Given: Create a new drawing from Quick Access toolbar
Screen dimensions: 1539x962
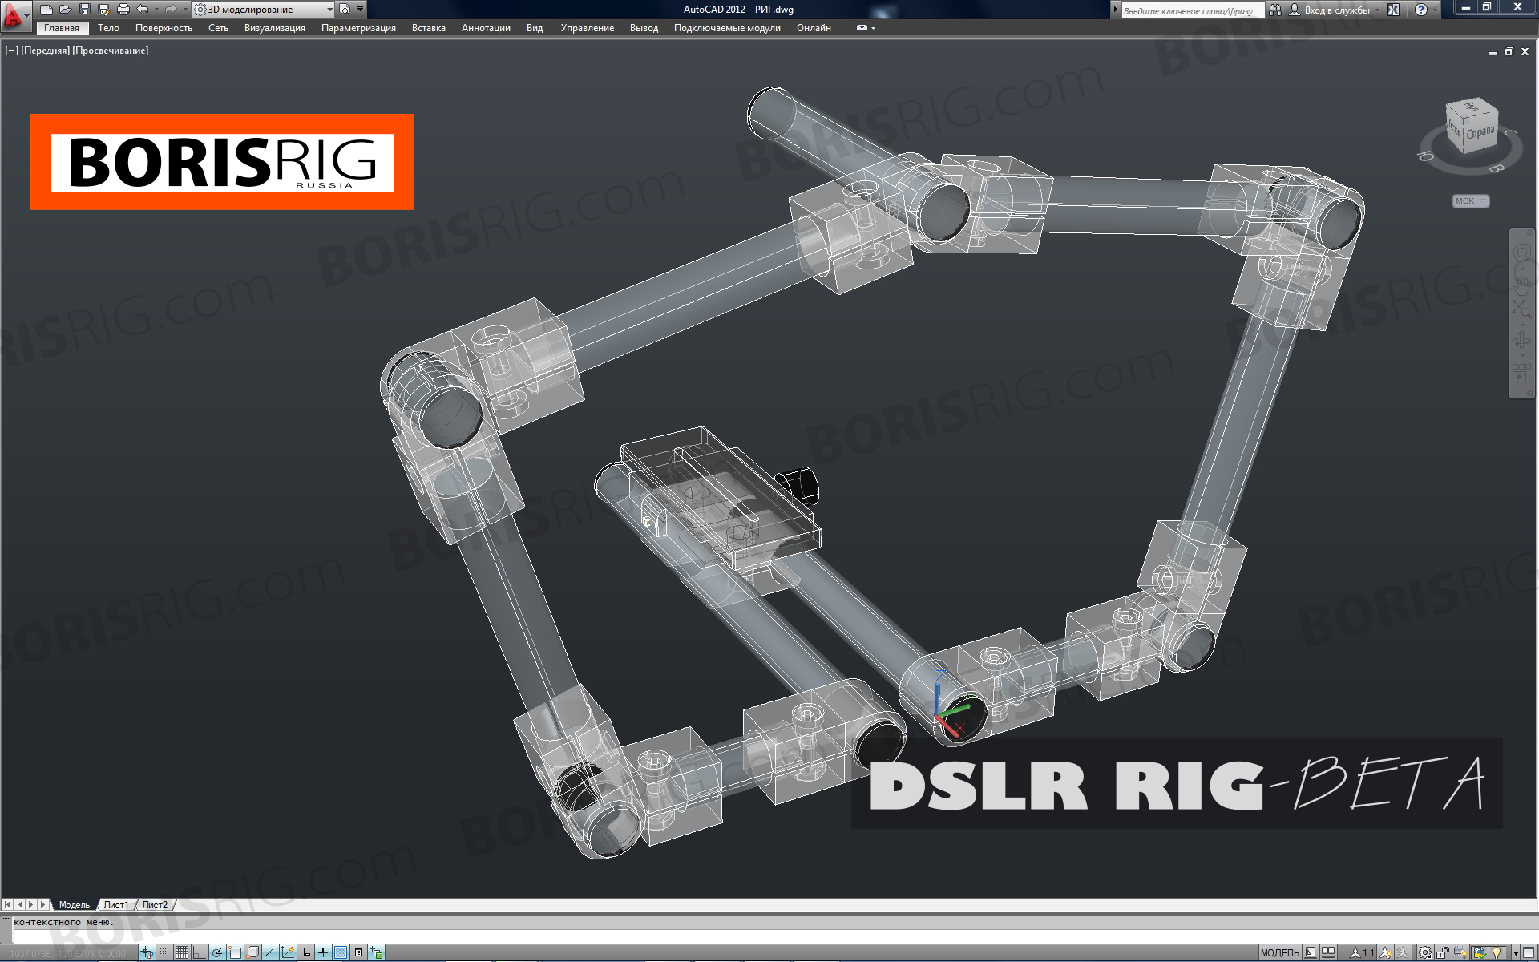Looking at the screenshot, I should pos(46,10).
